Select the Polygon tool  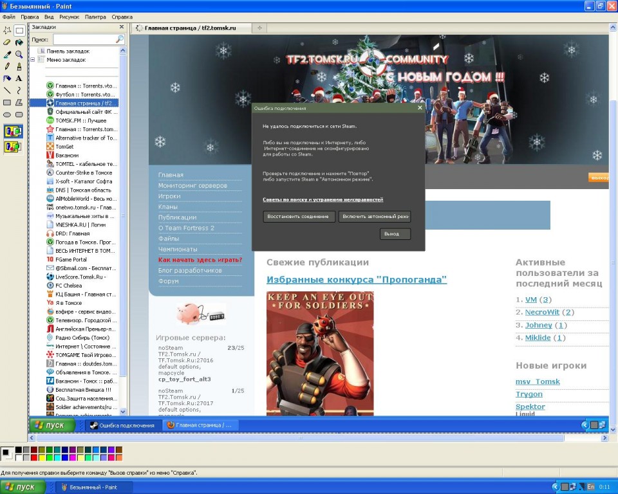[x=19, y=102]
